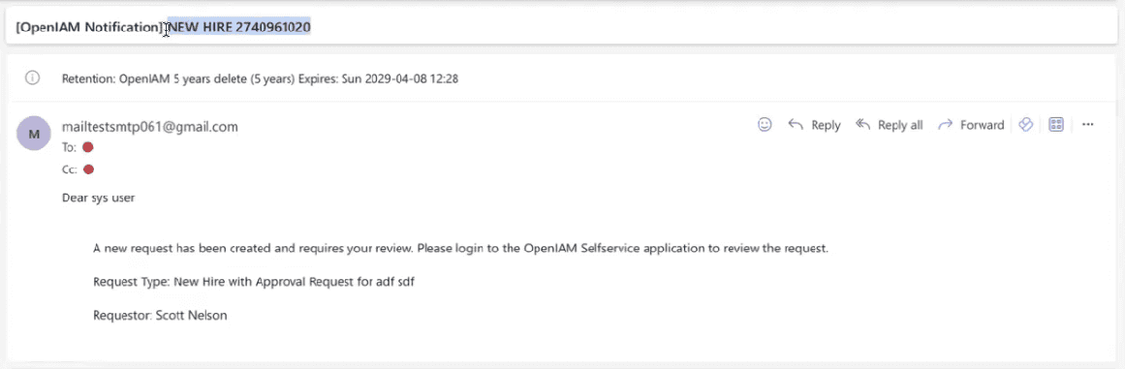Open More actions three-dot menu
The height and width of the screenshot is (369, 1125).
click(x=1087, y=125)
